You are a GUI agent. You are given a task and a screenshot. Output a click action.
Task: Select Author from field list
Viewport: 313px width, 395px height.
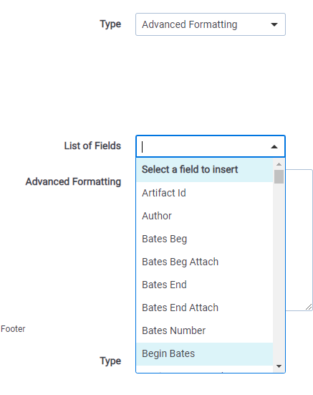click(205, 216)
